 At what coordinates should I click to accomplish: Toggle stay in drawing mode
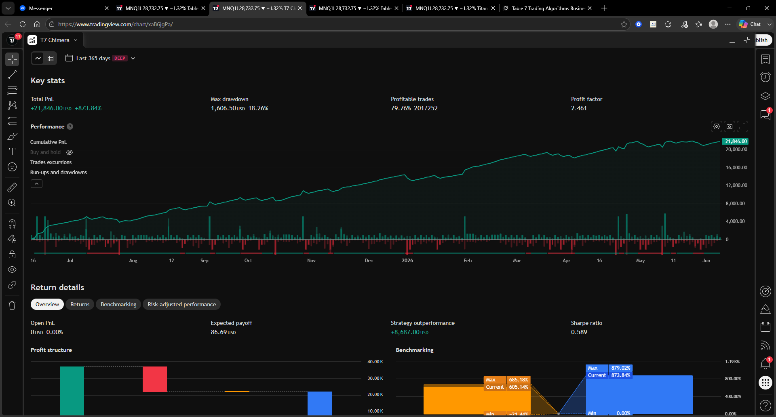point(12,239)
